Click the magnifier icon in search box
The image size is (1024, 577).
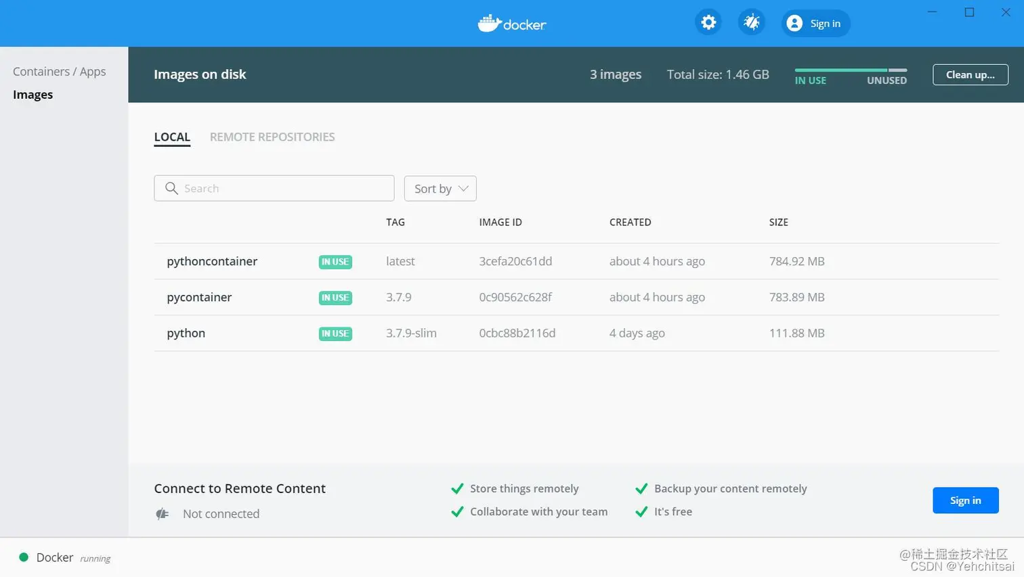(171, 188)
